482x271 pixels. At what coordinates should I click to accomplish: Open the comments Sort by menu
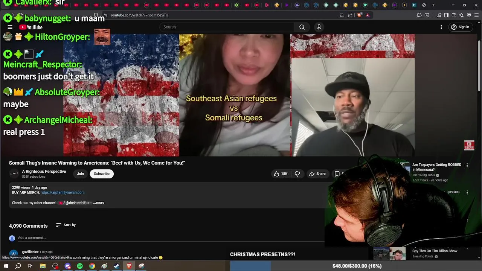(66, 225)
